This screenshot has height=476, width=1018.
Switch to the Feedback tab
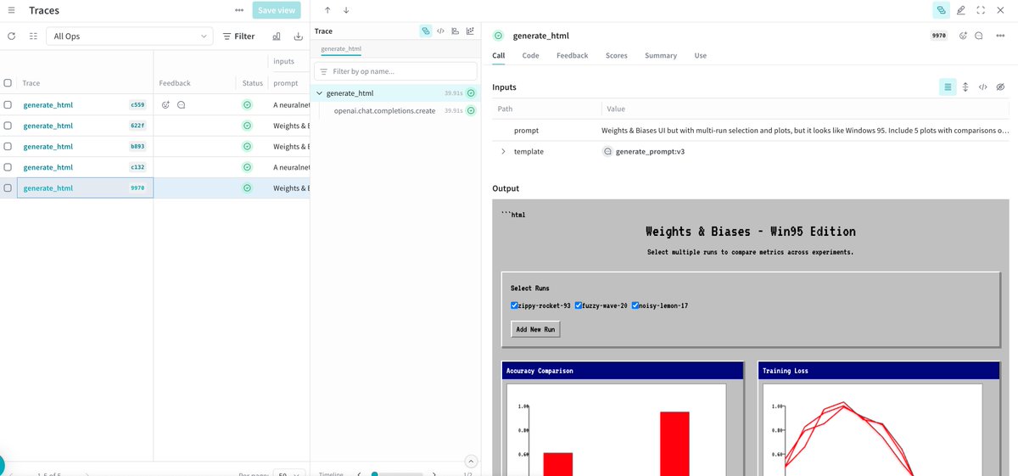point(572,55)
